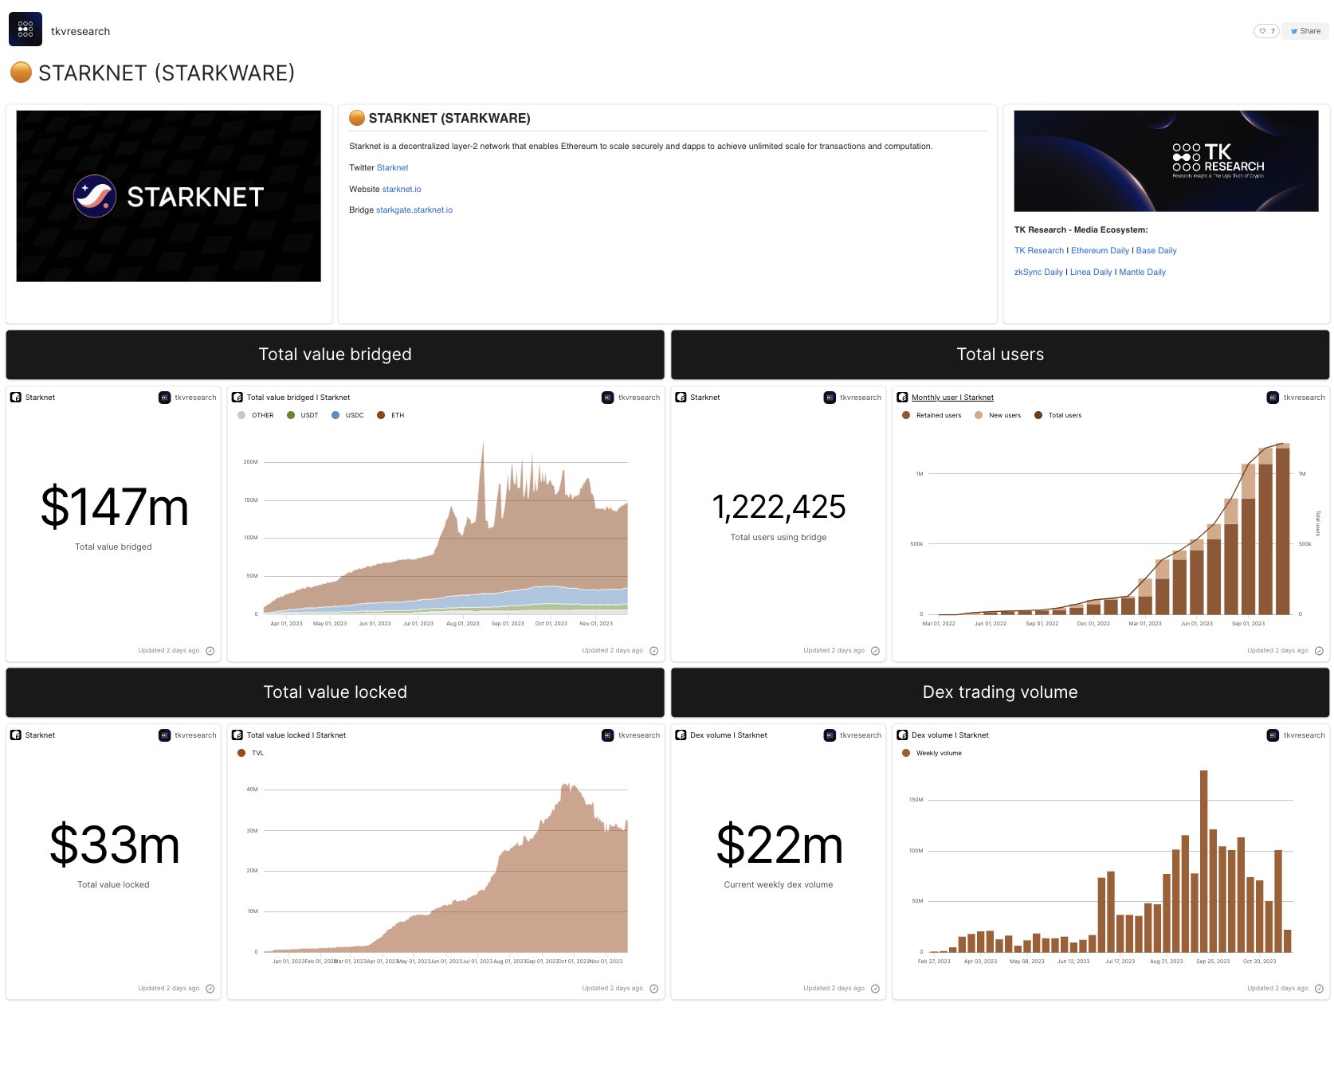Click the refresh checkmark on $147m card
Image resolution: width=1334 pixels, height=1066 pixels.
tap(210, 651)
